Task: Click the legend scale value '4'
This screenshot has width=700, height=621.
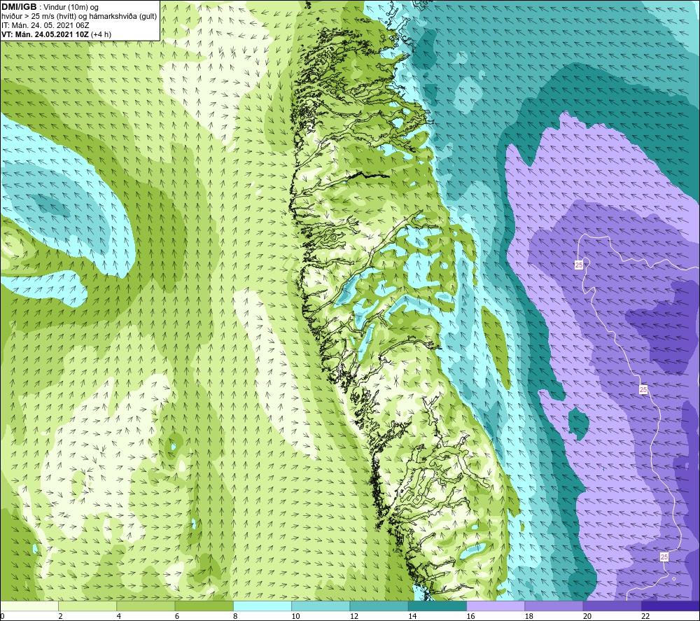Action: click(119, 616)
